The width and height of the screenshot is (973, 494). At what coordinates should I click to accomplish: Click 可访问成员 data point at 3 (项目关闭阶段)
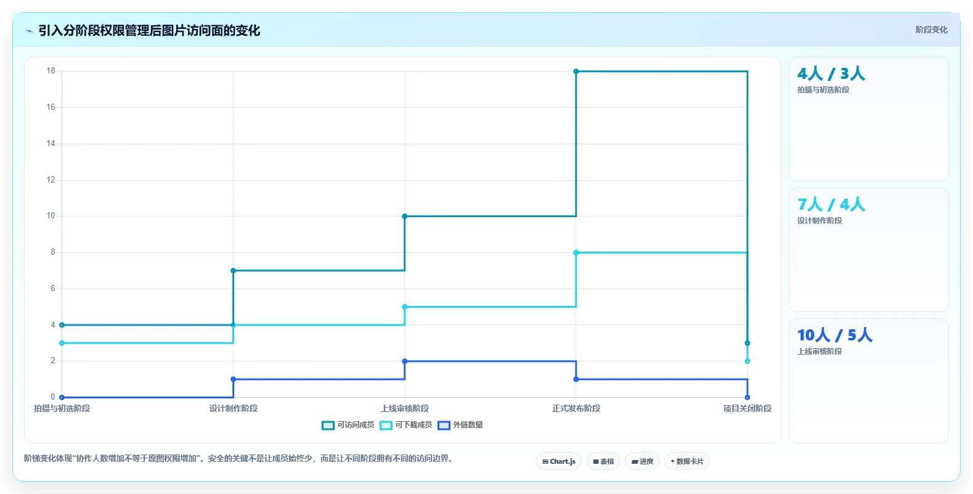(747, 343)
